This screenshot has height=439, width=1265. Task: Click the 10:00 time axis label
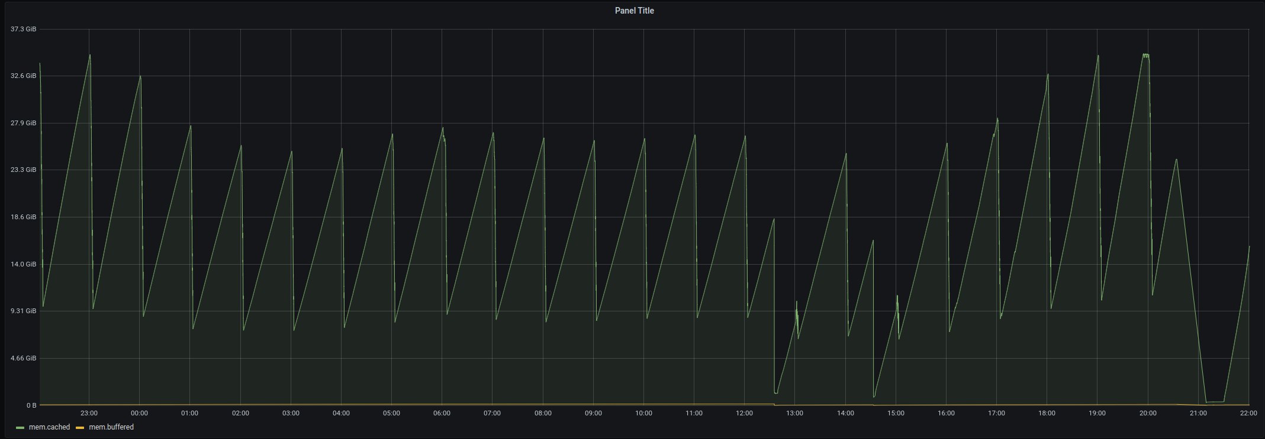click(x=643, y=414)
